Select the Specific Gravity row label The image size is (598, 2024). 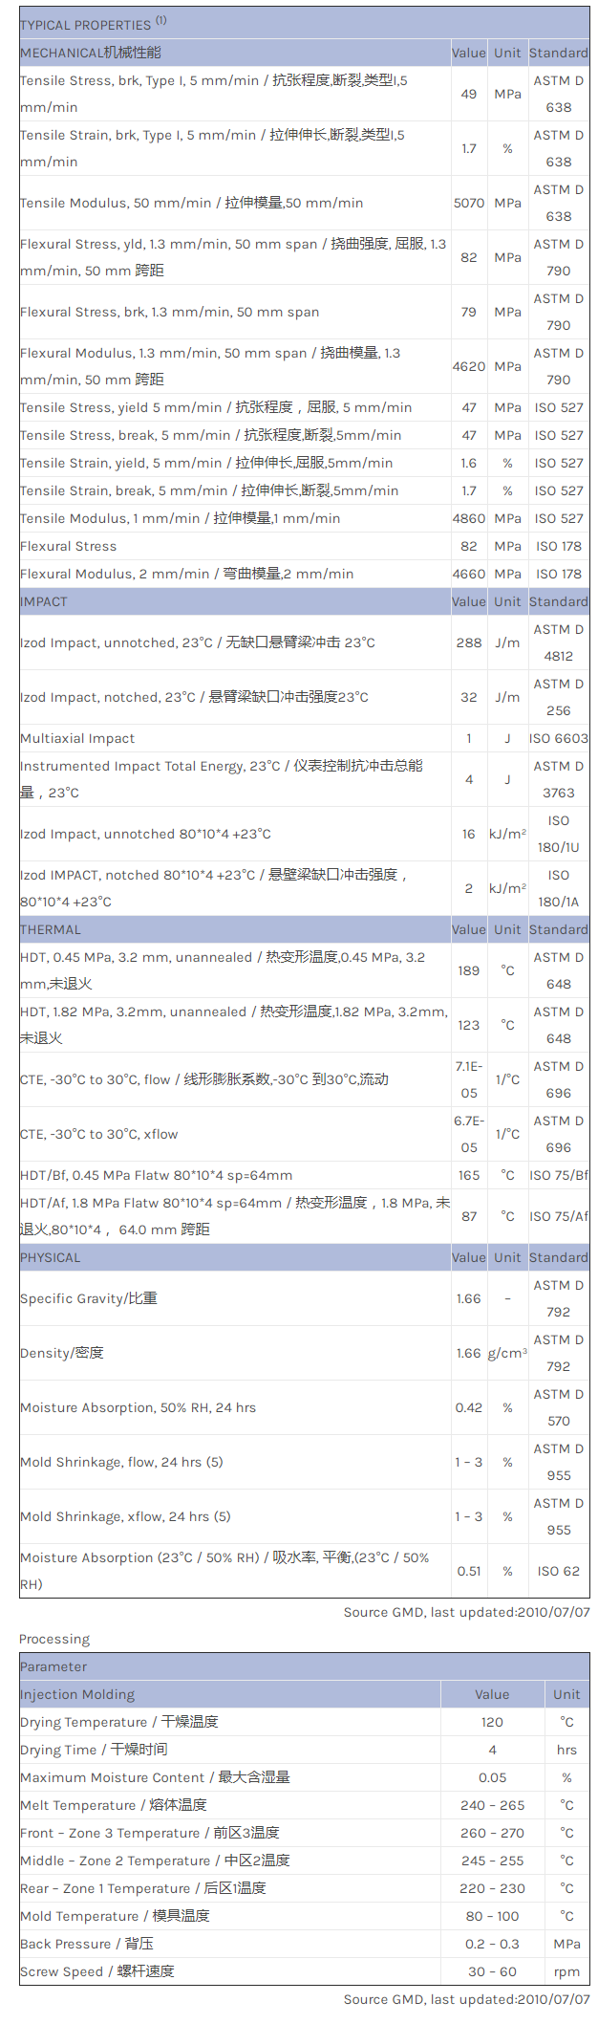tap(89, 1298)
